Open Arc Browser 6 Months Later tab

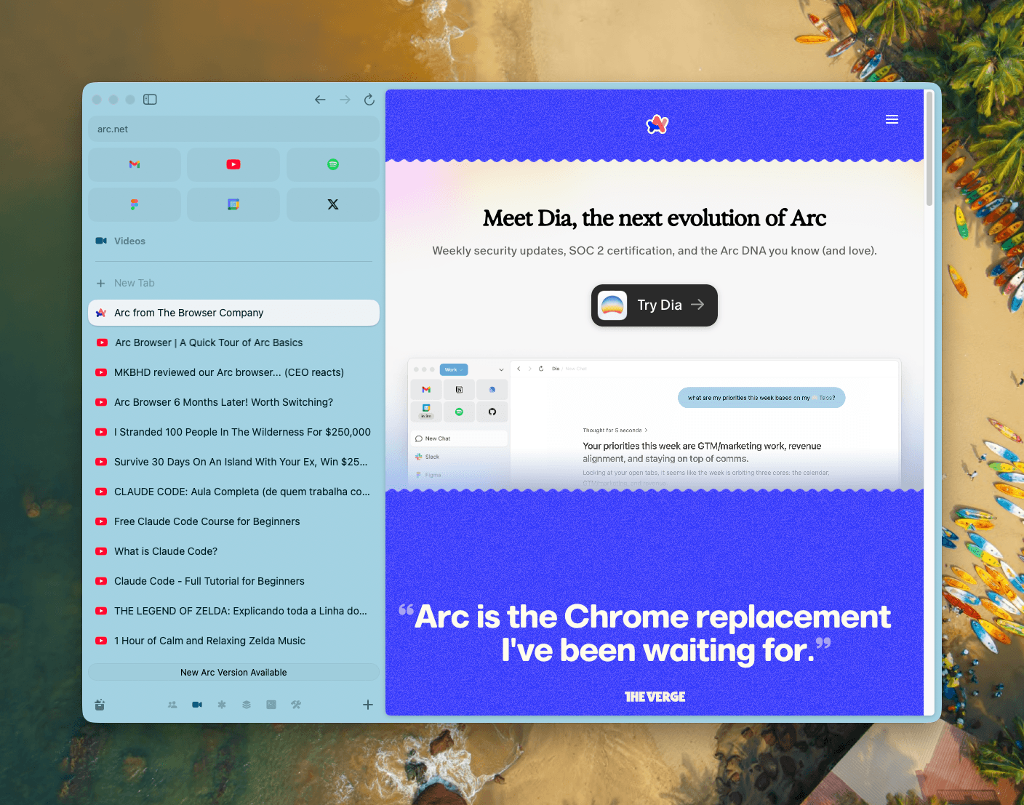[x=233, y=402]
